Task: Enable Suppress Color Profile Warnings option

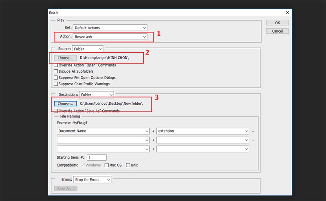Action: [56, 84]
